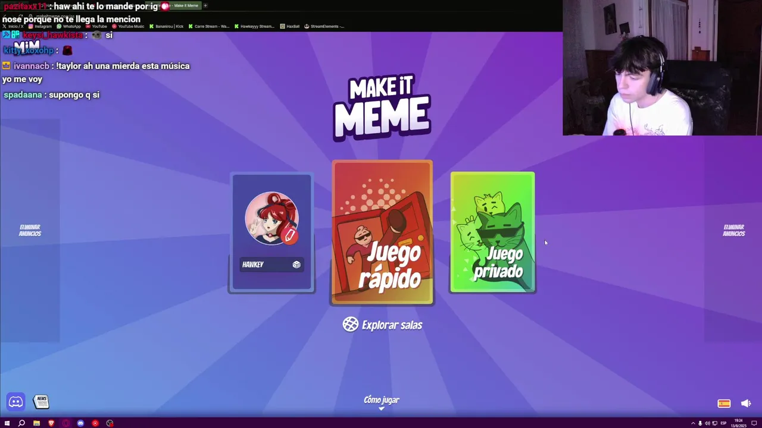Open the YouTube bookmark

click(97, 26)
